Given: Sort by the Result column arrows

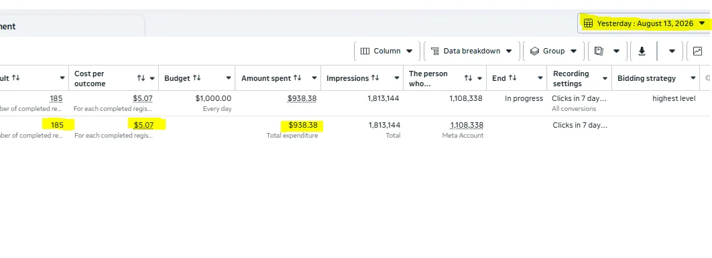Looking at the screenshot, I should [x=16, y=78].
